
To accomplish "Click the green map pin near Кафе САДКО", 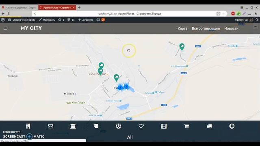I will click(100, 72).
